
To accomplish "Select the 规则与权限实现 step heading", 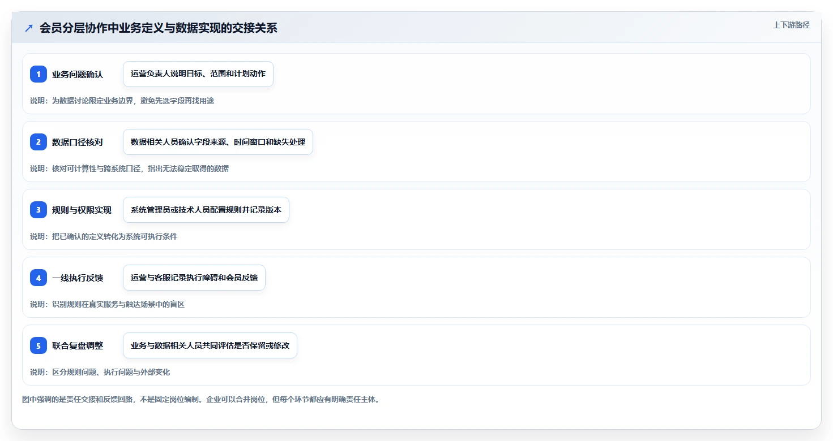I will [82, 210].
